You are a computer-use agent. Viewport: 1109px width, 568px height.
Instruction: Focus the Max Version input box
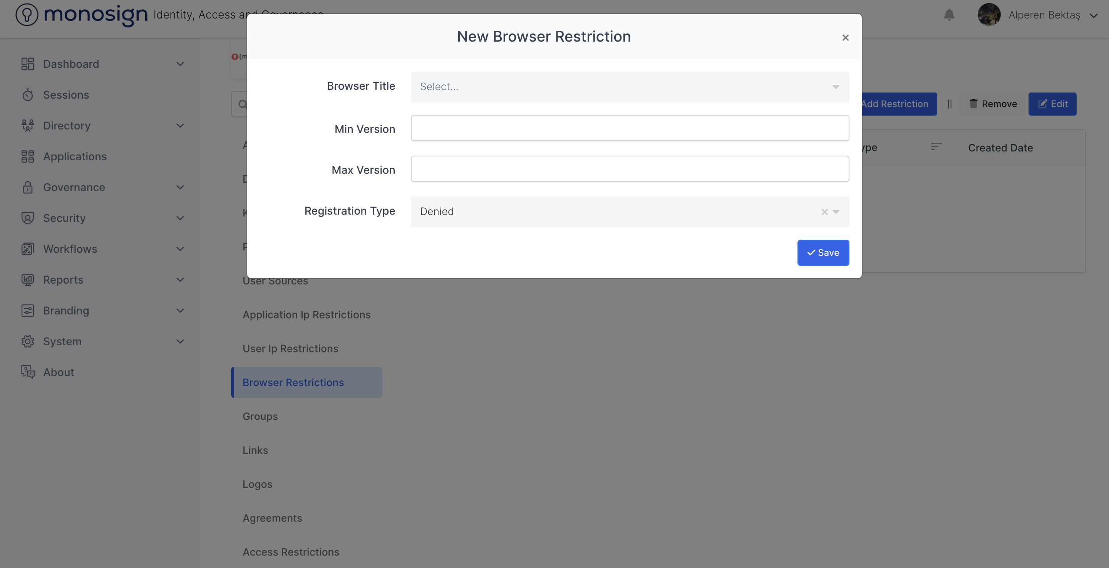630,169
